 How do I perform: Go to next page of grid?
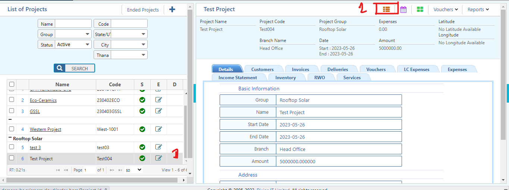[x=112, y=170]
